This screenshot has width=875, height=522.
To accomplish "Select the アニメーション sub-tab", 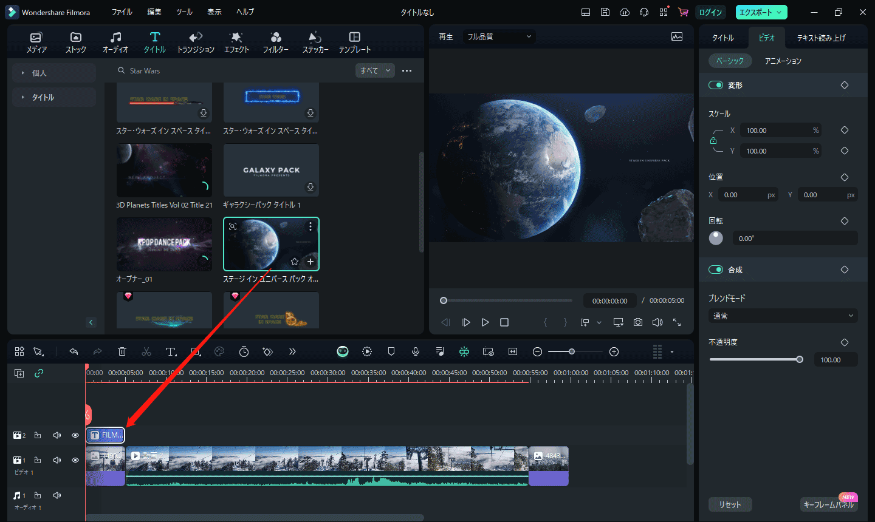I will click(783, 61).
